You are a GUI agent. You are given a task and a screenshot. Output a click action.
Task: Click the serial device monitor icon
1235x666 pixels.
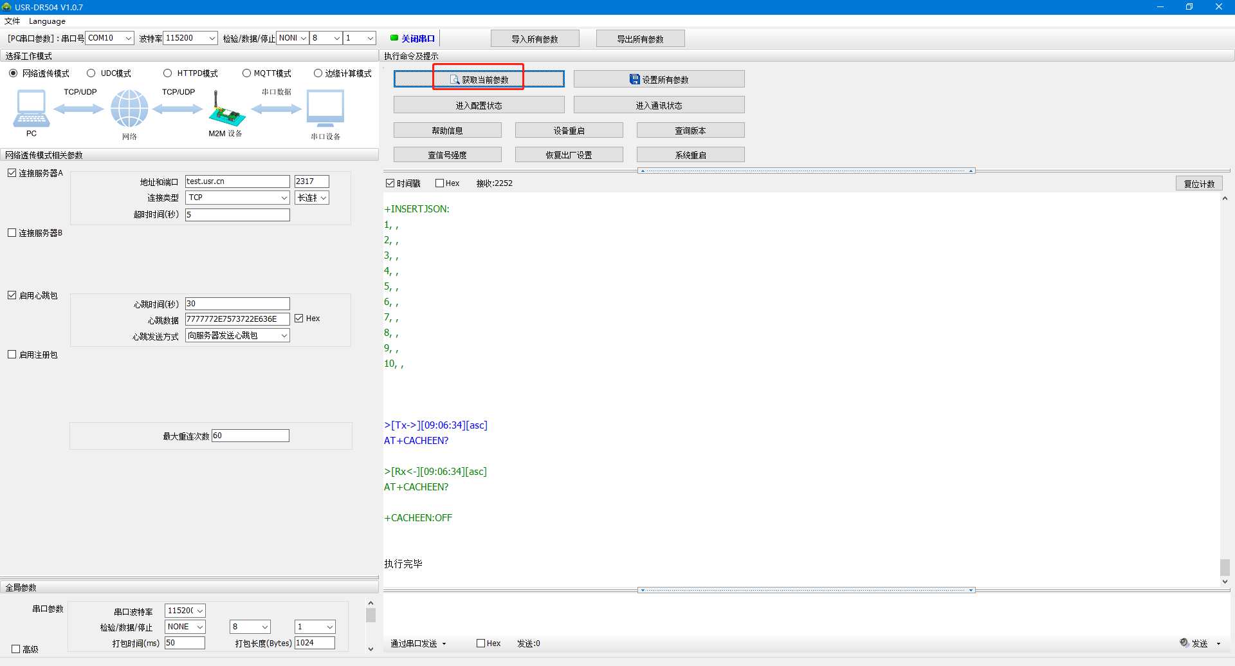[x=325, y=108]
